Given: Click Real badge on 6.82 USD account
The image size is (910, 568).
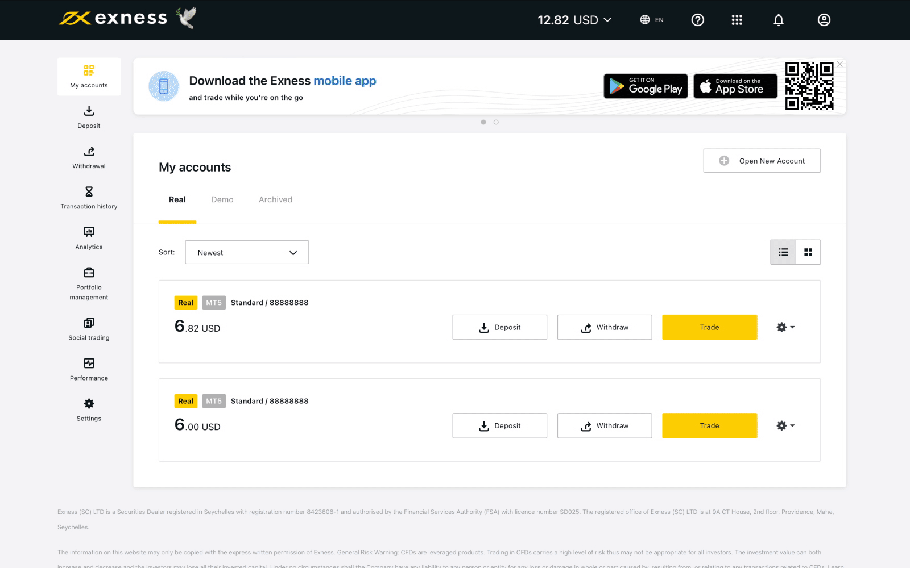Looking at the screenshot, I should [x=185, y=303].
